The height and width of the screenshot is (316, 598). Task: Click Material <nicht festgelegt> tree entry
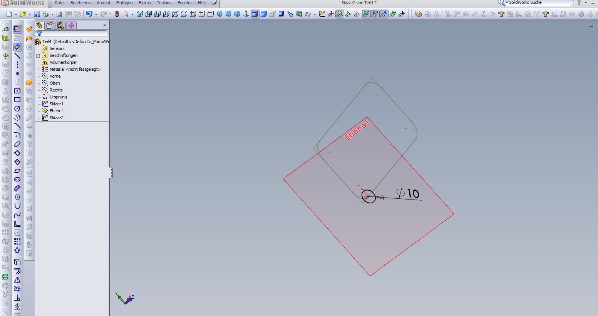75,69
